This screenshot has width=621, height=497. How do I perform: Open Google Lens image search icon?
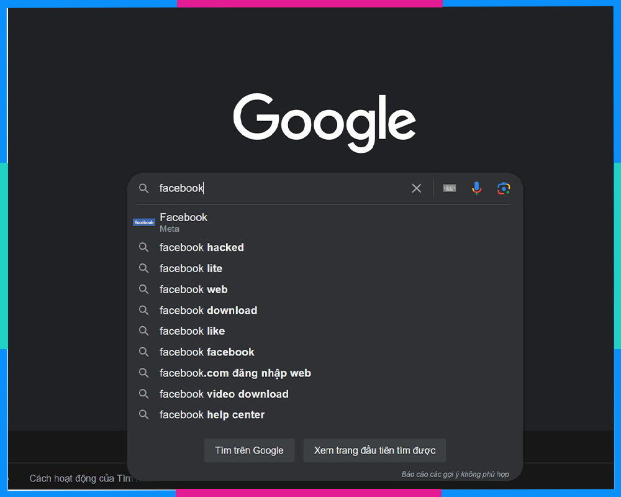(504, 188)
